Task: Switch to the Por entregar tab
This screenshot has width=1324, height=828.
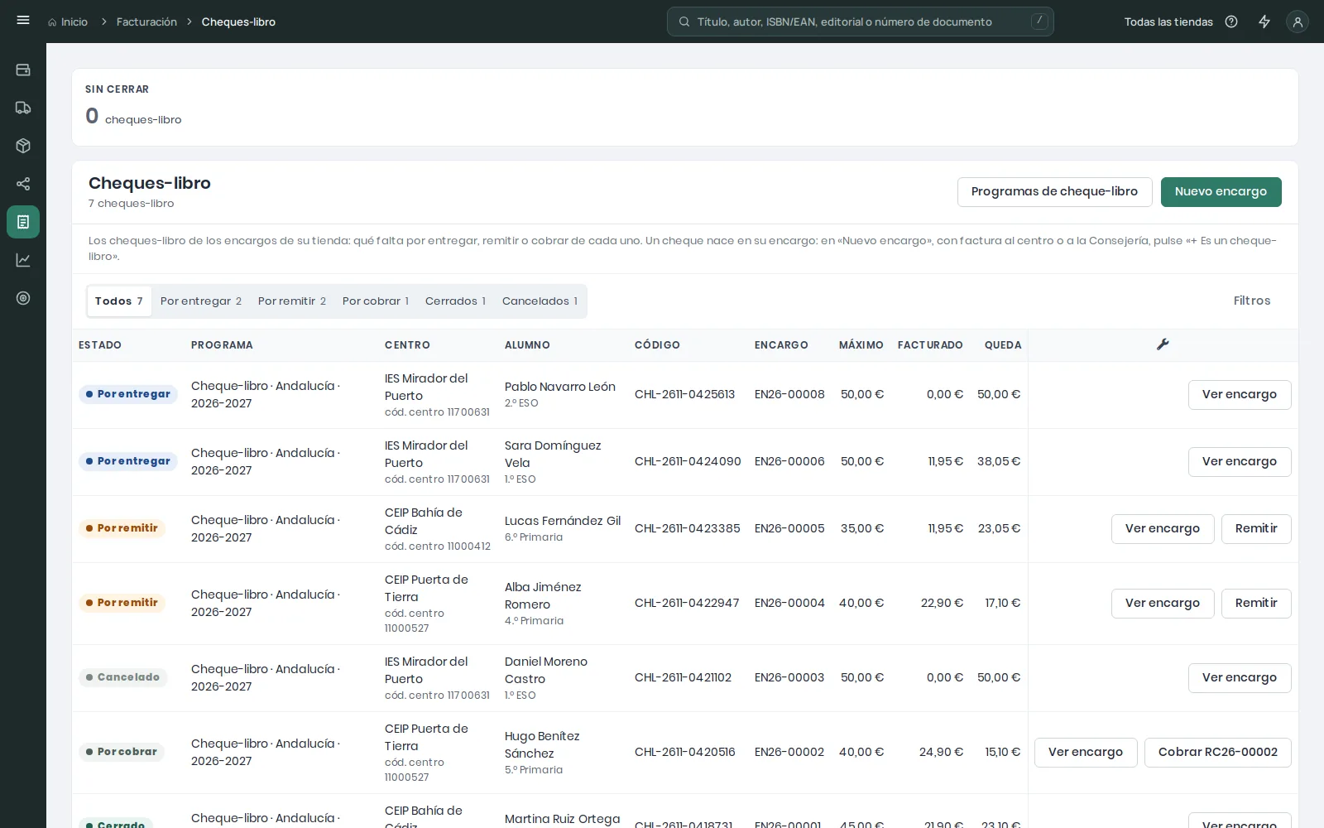Action: click(201, 301)
